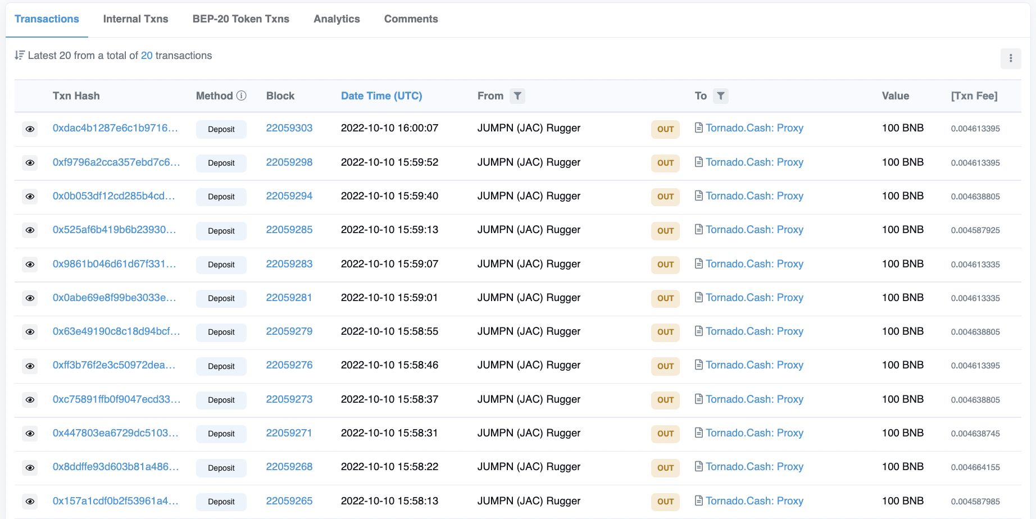Preview transaction 0xc75891ffb0f9047ecd33 with eye icon

click(30, 400)
